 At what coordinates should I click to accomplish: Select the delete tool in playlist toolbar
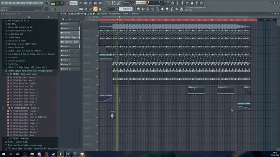coord(75,14)
